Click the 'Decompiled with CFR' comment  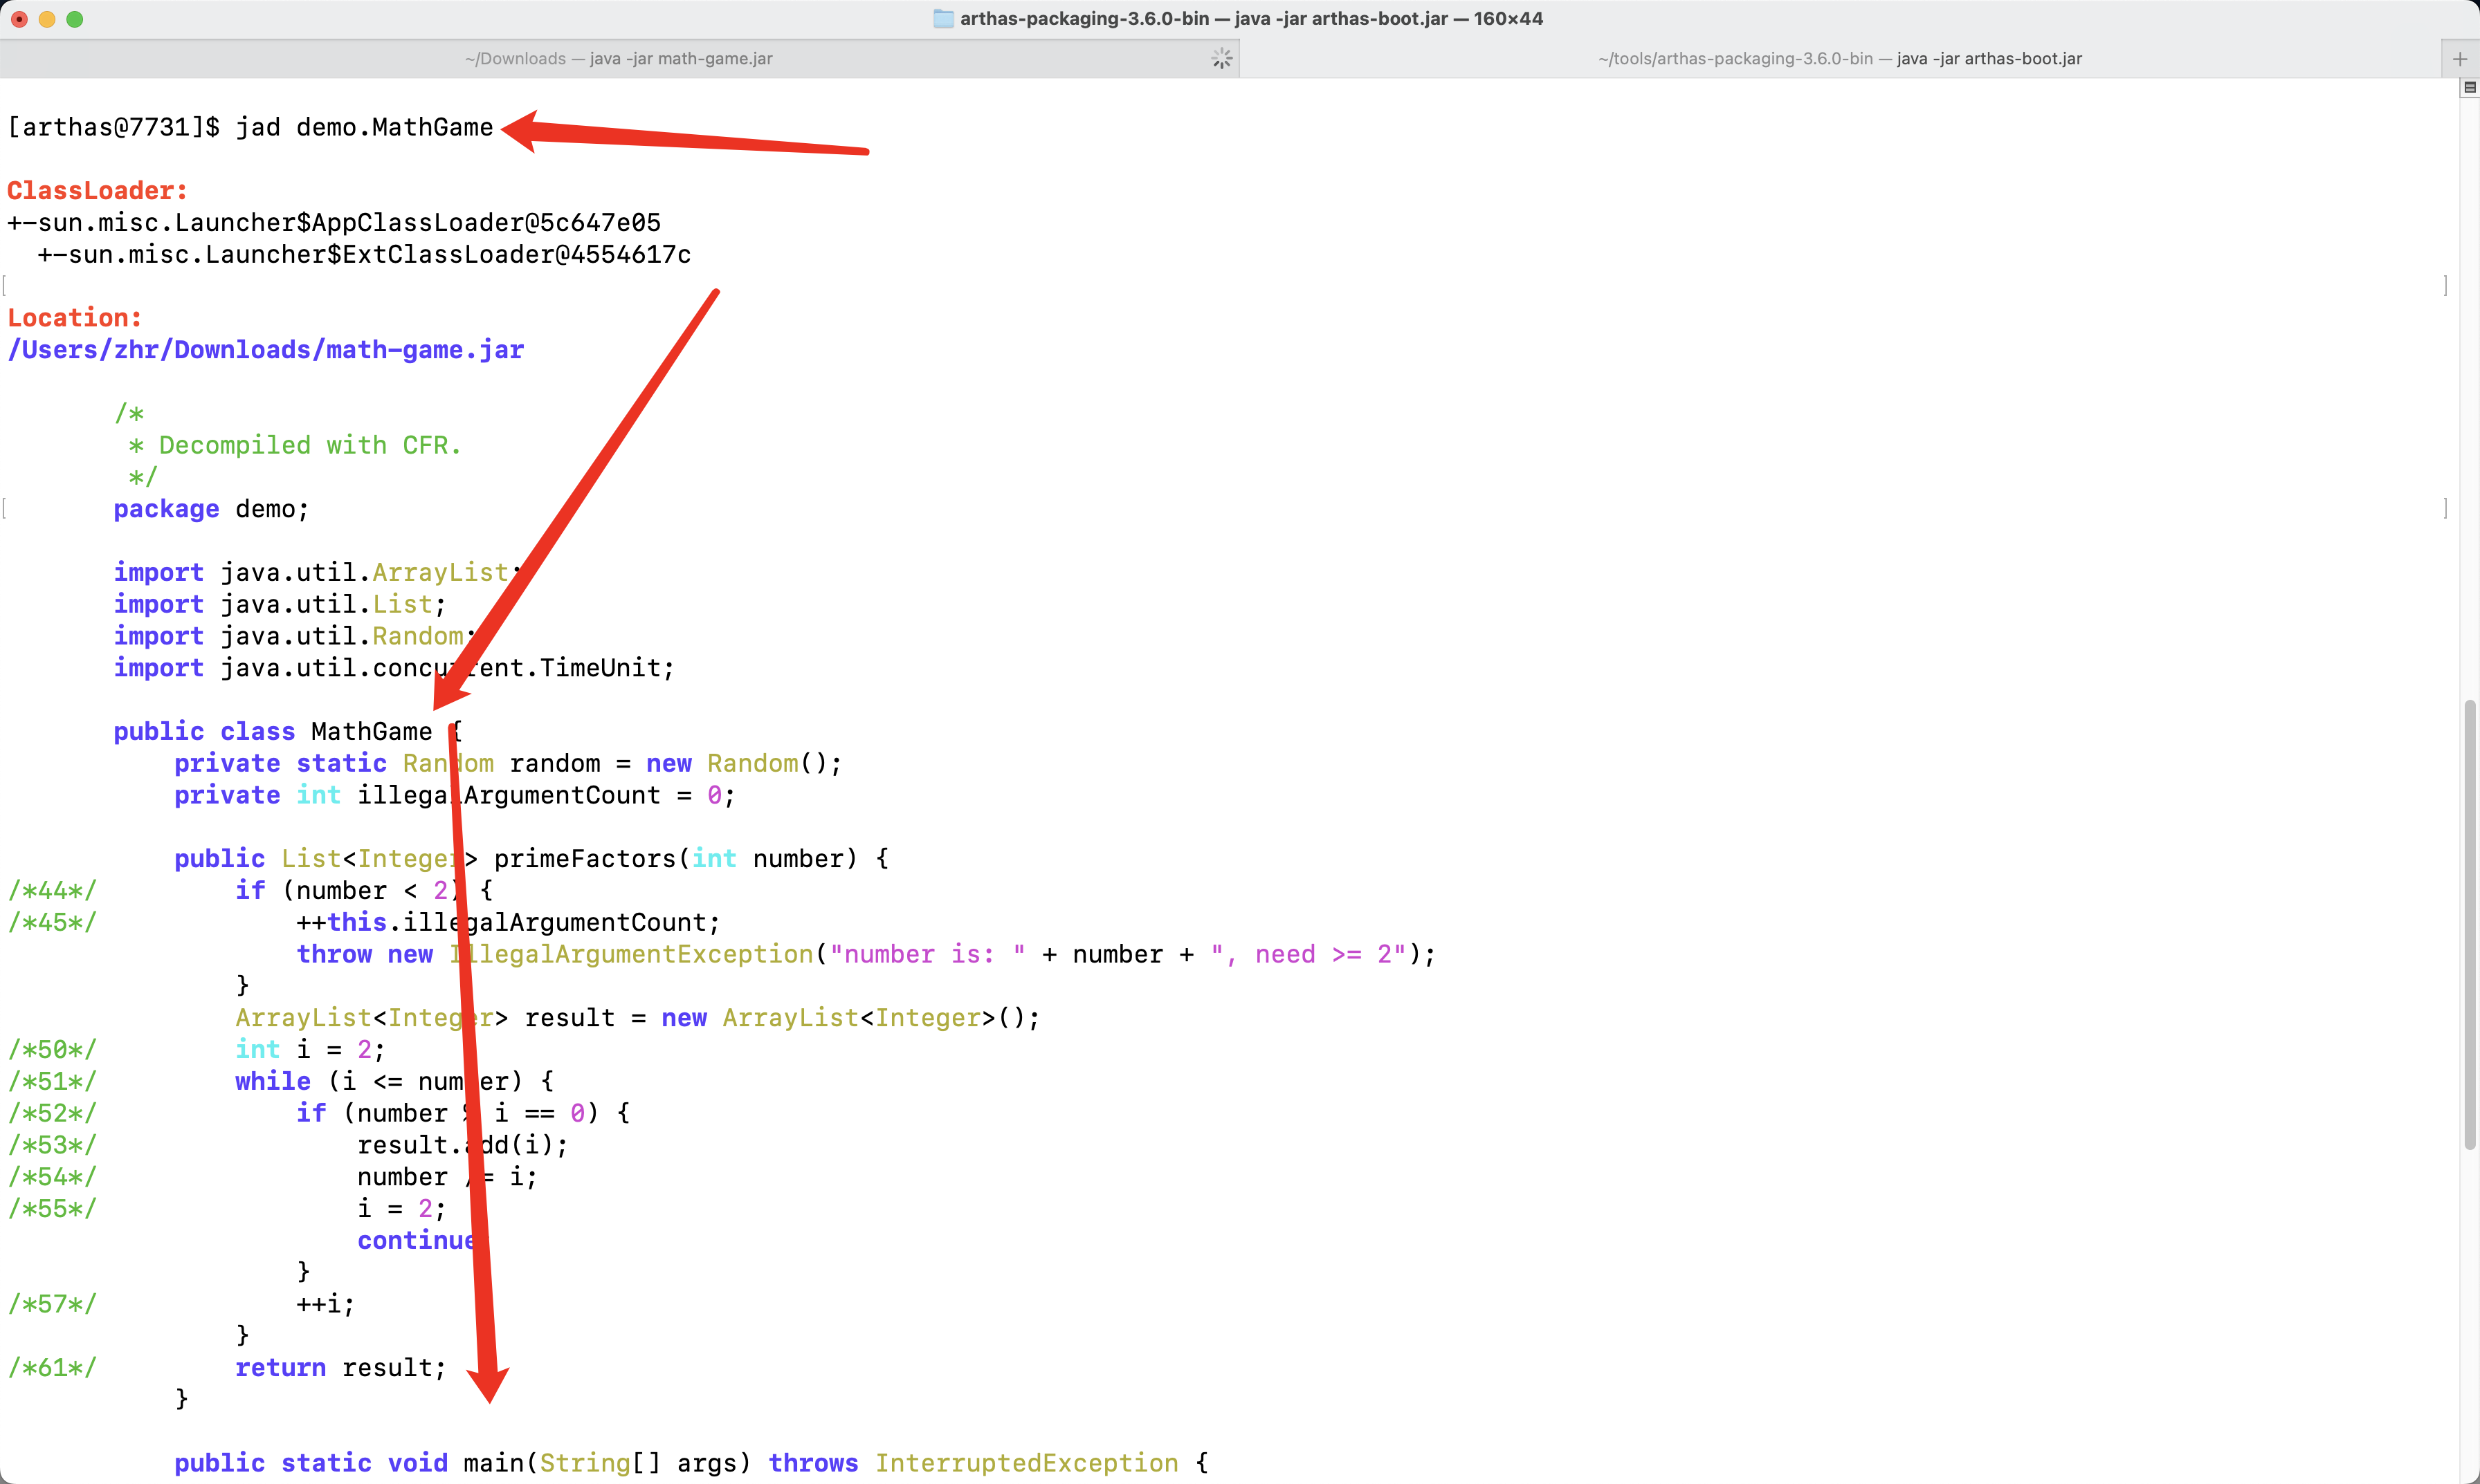[x=309, y=445]
